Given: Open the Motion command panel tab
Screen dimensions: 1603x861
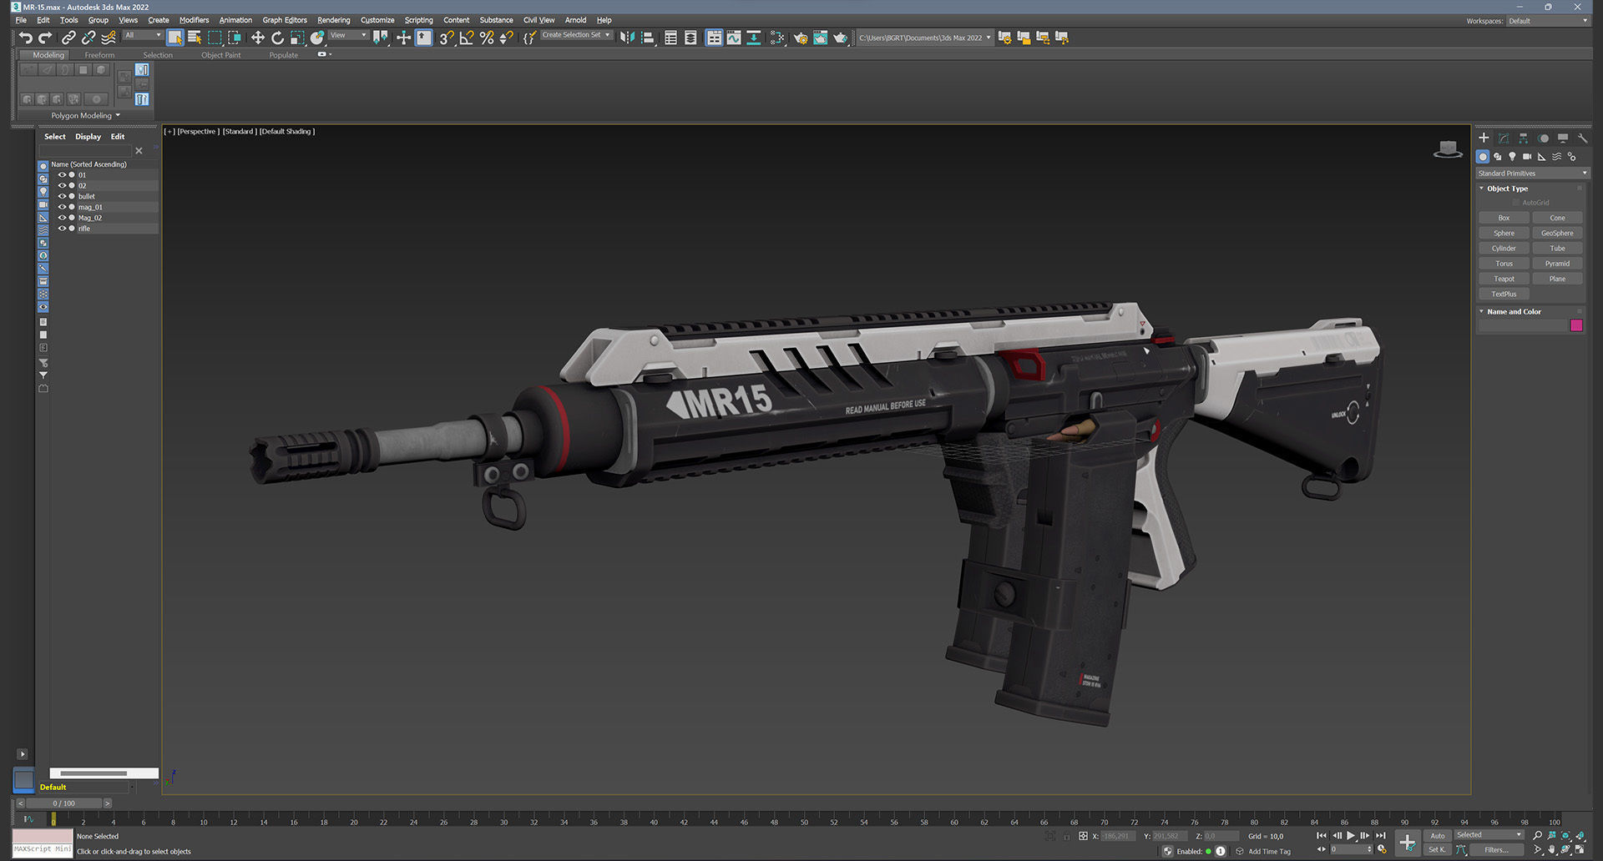Looking at the screenshot, I should [1544, 138].
